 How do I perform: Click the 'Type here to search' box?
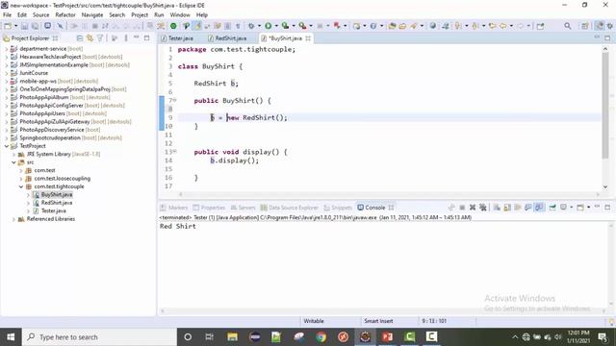pyautogui.click(x=100, y=337)
